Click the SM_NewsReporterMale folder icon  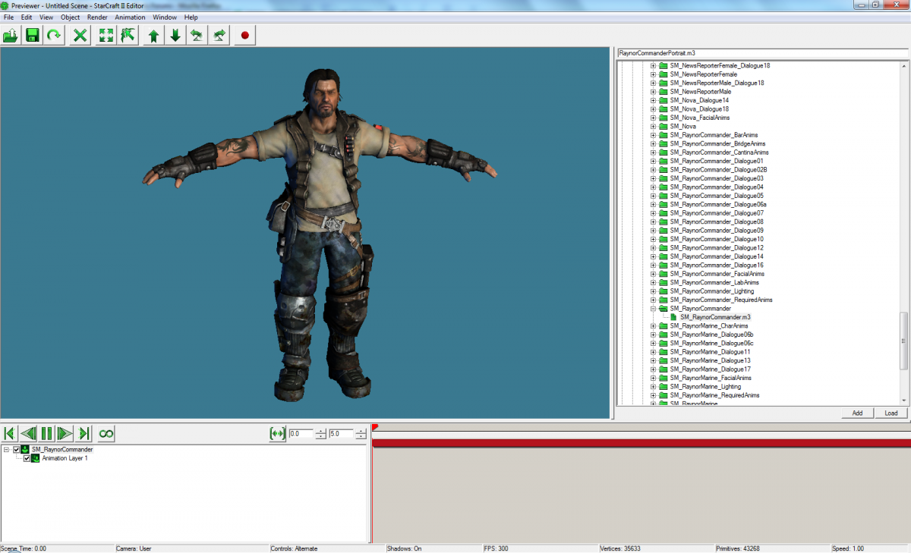pyautogui.click(x=664, y=91)
